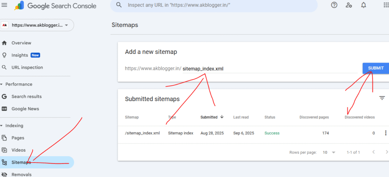Open the Google apps grid
Image resolution: width=389 pixels, height=177 pixels.
tap(386, 5)
